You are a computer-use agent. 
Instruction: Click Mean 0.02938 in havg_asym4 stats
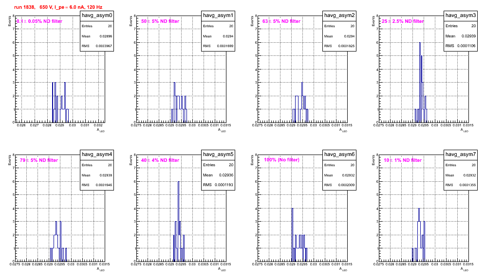coord(97,175)
